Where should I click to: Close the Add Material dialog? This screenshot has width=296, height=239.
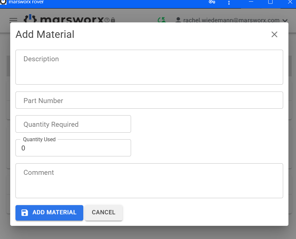(x=274, y=34)
